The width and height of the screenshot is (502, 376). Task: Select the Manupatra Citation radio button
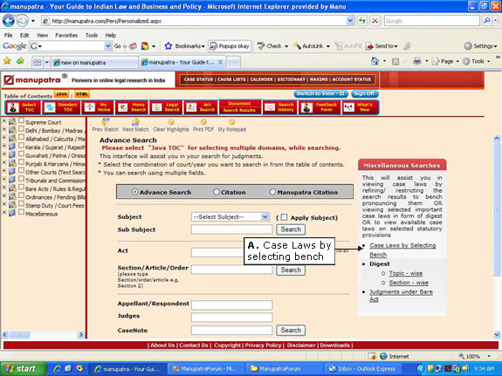pos(272,192)
